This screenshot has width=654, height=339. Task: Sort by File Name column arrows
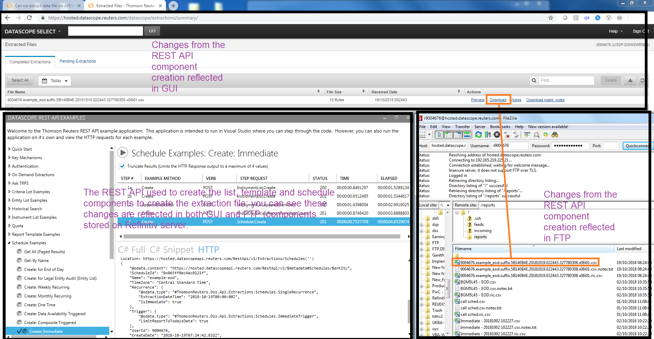[318, 91]
